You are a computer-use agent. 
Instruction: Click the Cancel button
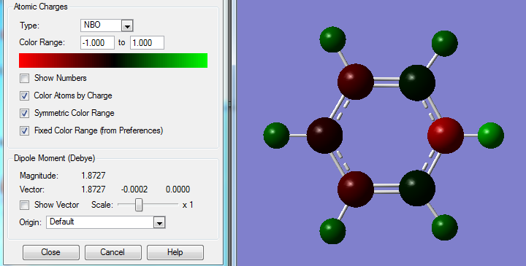pos(113,252)
